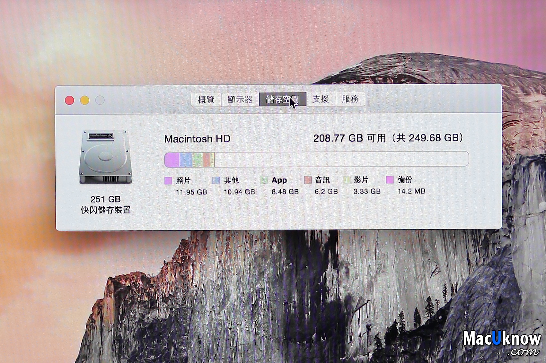Go to the 支援 tab
This screenshot has width=546, height=363.
click(x=321, y=99)
